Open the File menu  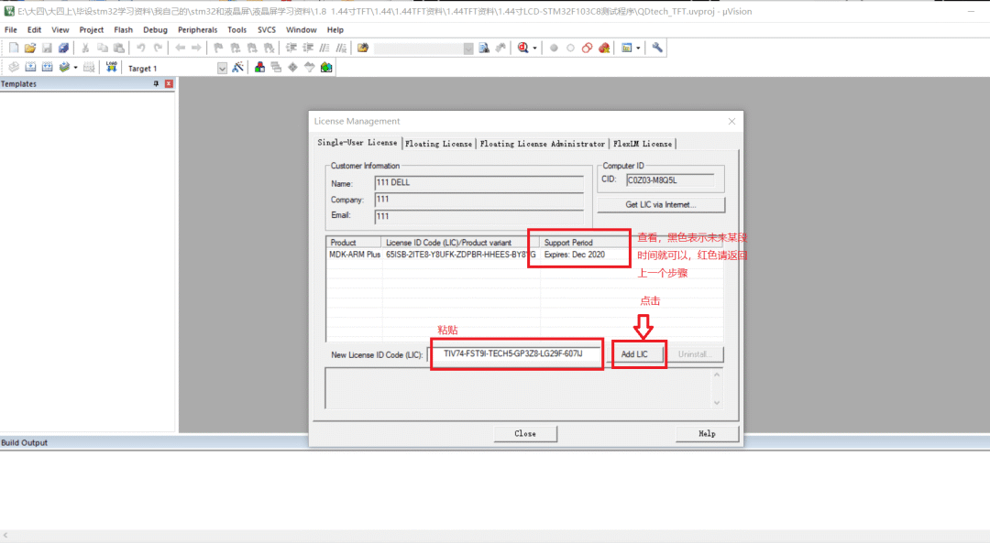(11, 29)
